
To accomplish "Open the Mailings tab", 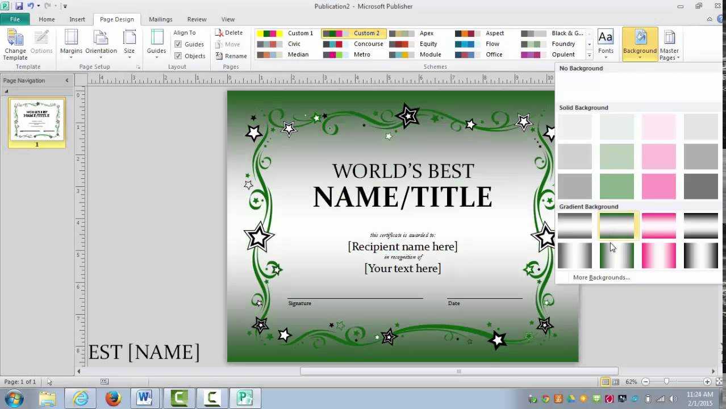I will click(160, 19).
